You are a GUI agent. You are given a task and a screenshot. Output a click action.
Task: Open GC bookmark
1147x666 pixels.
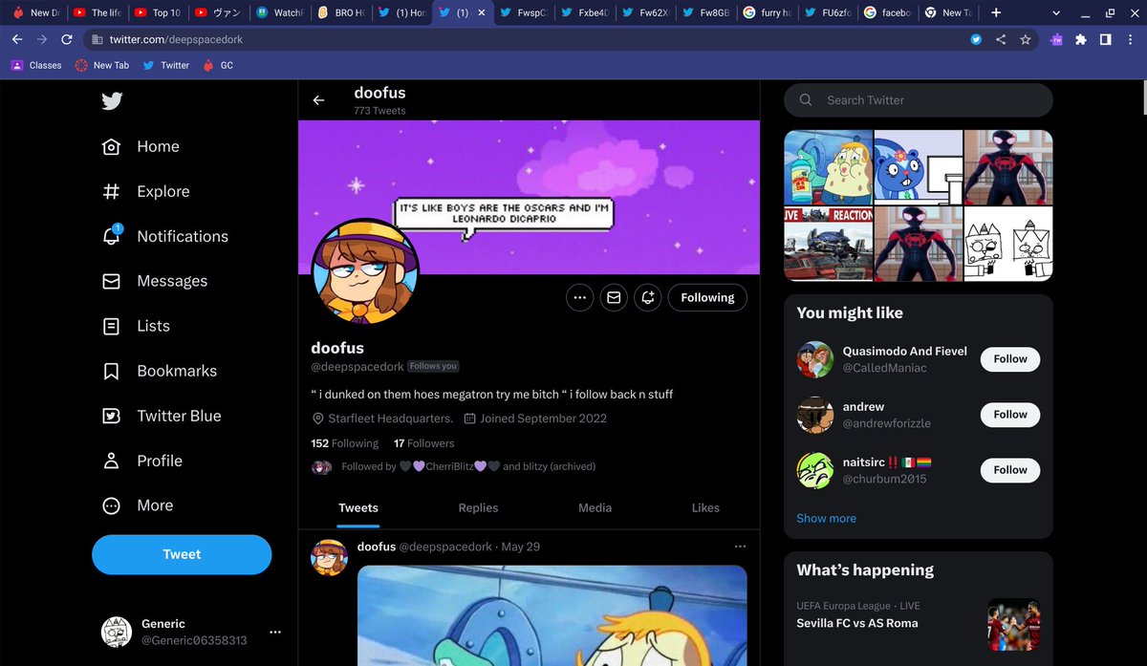point(218,65)
